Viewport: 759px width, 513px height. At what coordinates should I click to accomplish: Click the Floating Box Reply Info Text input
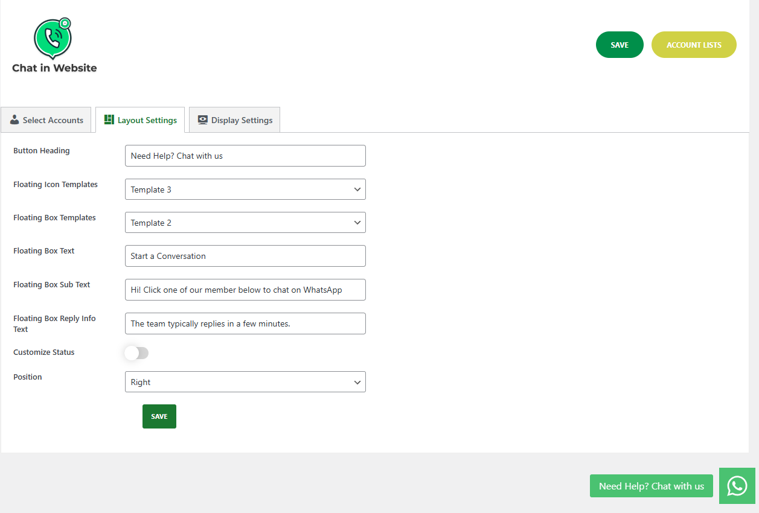coord(245,323)
